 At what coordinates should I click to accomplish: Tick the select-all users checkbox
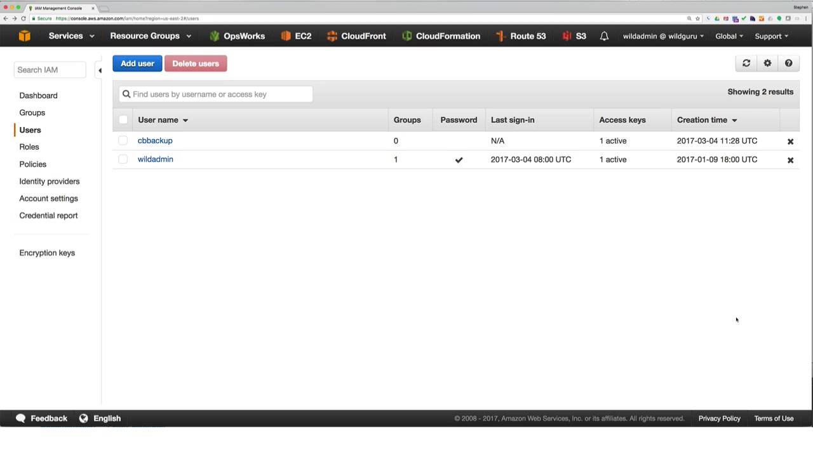[123, 120]
